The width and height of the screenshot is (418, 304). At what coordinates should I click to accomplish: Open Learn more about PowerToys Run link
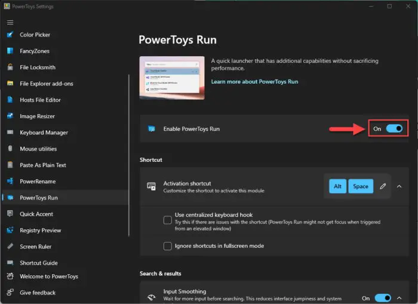254,82
